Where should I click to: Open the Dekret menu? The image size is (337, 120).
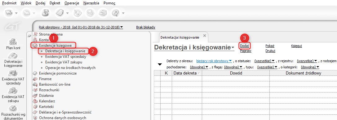click(x=55, y=3)
